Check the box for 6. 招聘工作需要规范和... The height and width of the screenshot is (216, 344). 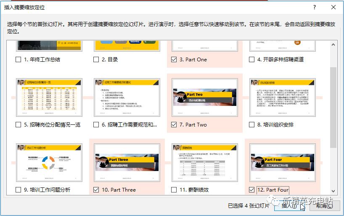(96, 124)
